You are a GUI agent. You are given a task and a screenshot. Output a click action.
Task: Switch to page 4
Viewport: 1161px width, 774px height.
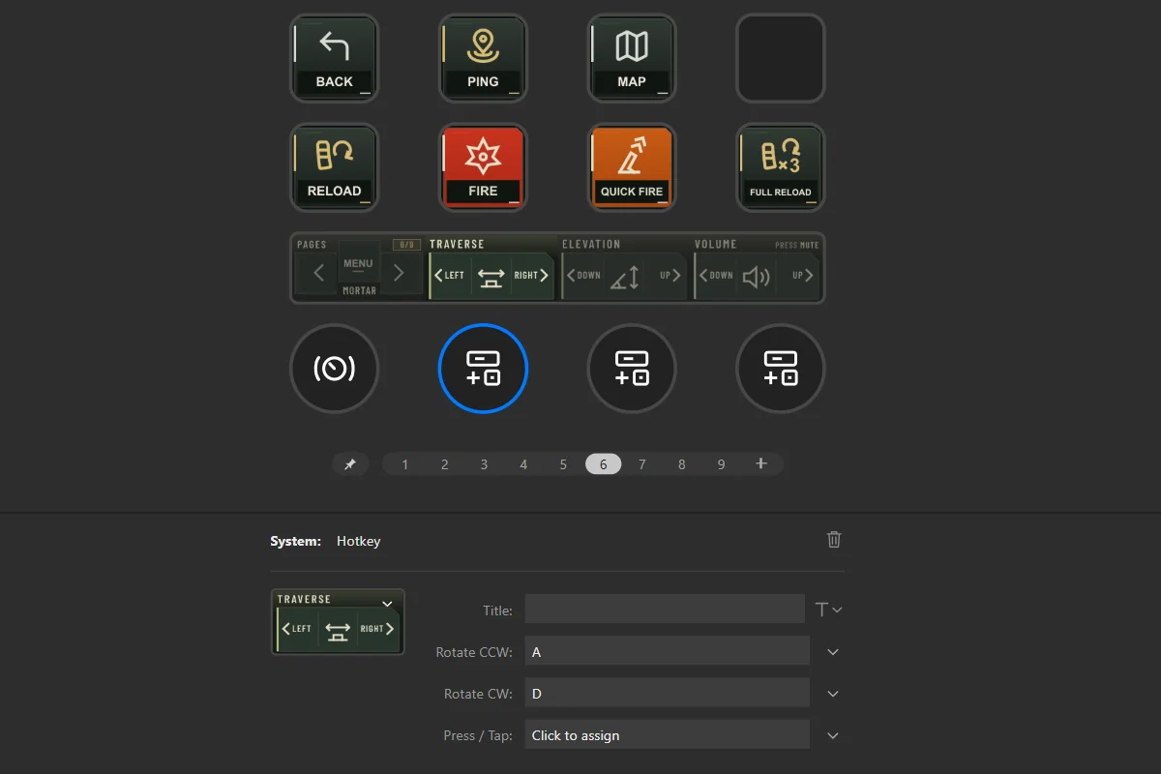[x=523, y=464]
